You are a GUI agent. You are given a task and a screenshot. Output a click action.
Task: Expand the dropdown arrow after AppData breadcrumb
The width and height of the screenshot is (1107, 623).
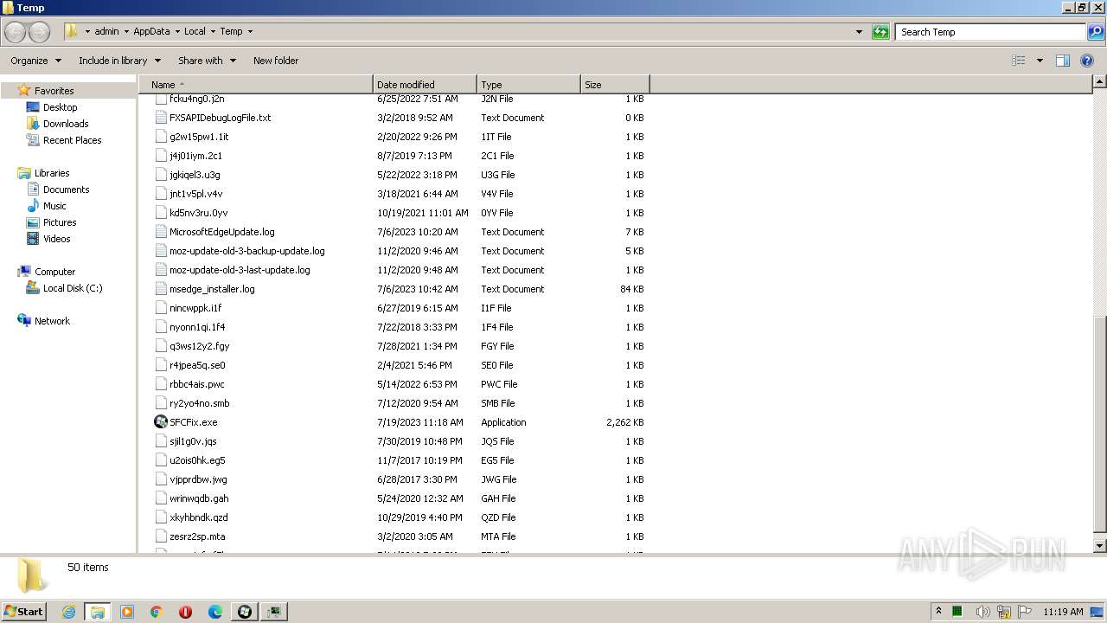(x=177, y=32)
